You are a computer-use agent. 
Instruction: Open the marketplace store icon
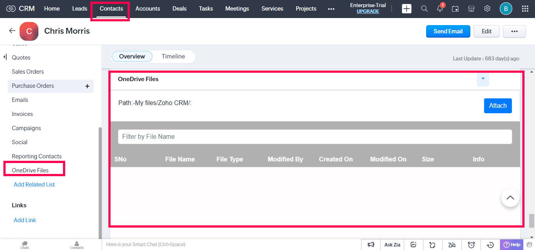pyautogui.click(x=472, y=9)
